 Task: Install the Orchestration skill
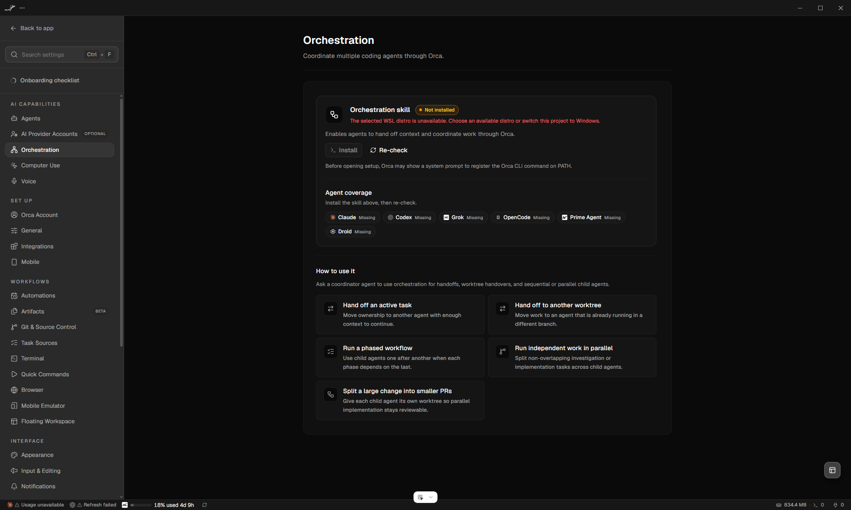coord(344,151)
